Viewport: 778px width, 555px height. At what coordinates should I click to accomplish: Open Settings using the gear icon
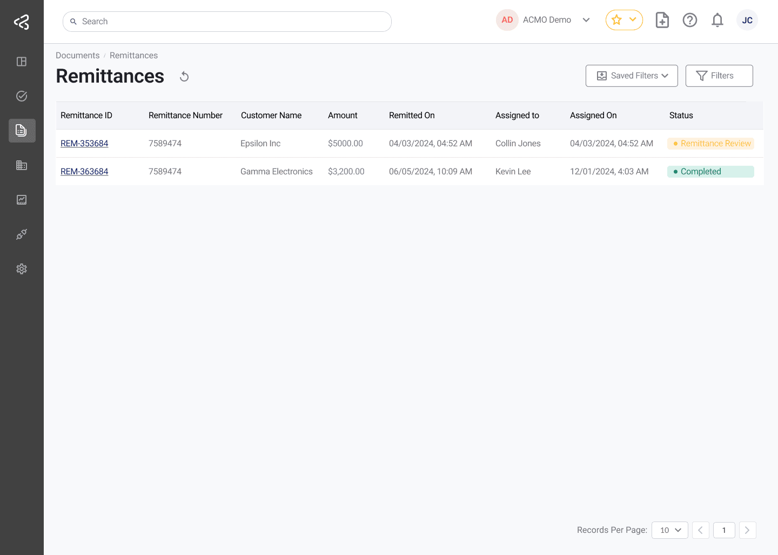pos(22,269)
